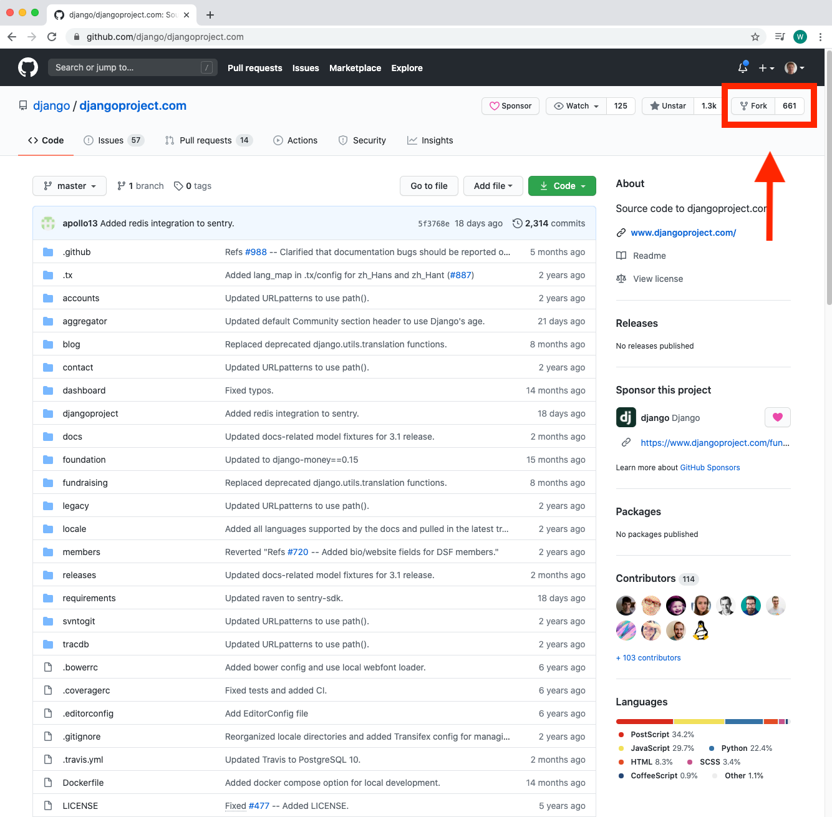832x817 pixels.
Task: Bookmark this page with the star icon
Action: pos(755,37)
